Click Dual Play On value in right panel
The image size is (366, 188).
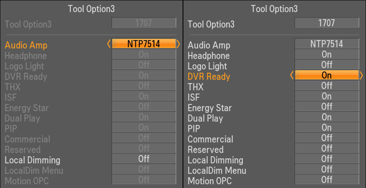[327, 117]
